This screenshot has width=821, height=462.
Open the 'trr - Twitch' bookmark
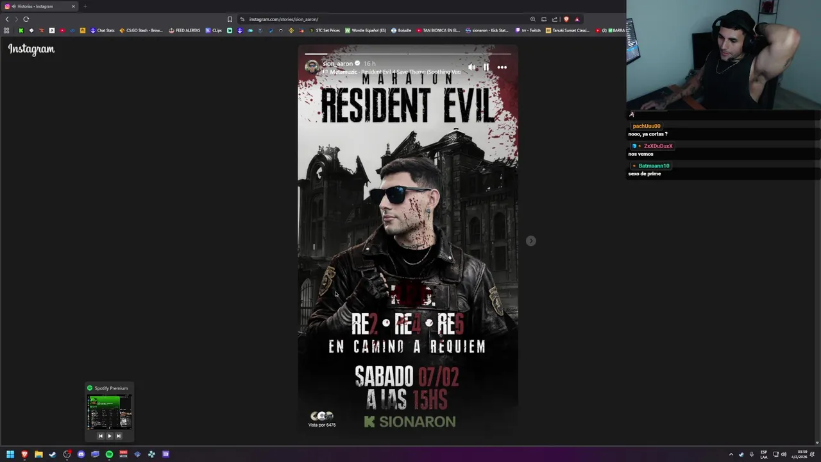529,30
